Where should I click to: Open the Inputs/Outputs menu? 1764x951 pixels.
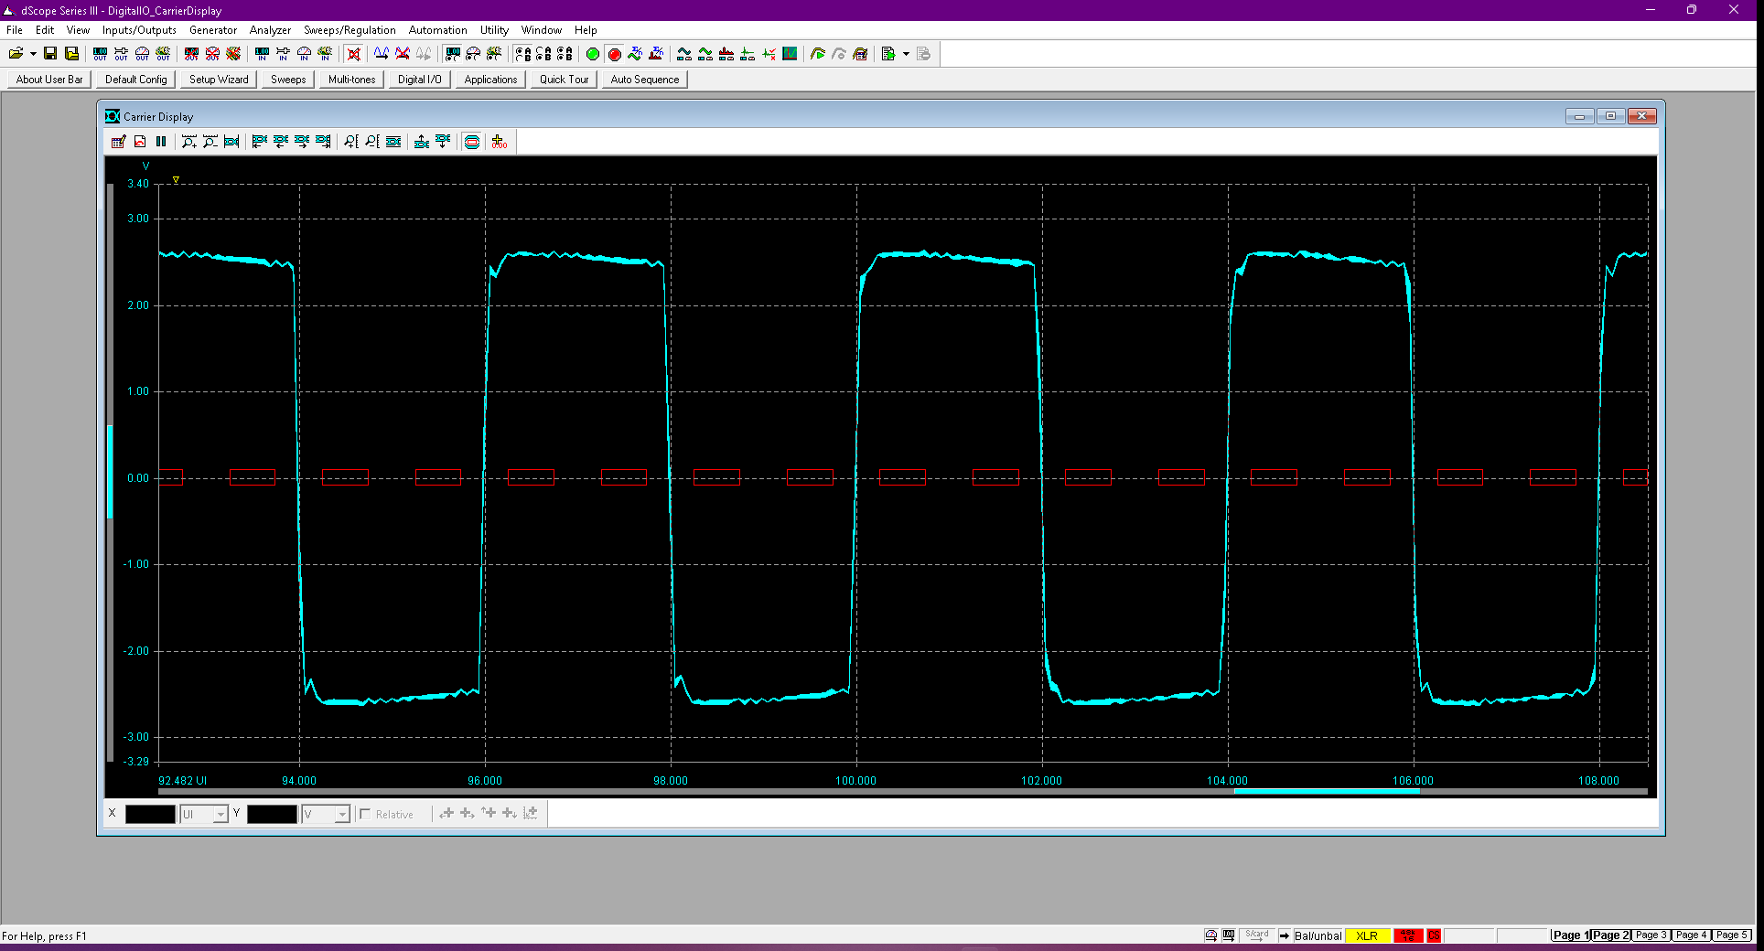pyautogui.click(x=139, y=30)
